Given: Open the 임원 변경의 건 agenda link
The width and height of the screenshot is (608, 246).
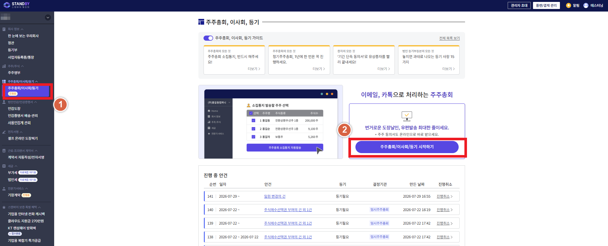Looking at the screenshot, I should [x=275, y=196].
